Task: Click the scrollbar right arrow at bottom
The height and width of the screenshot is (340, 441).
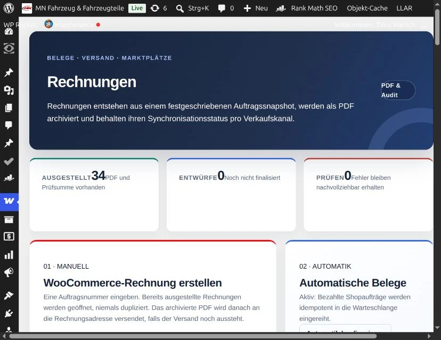Action: (x=429, y=336)
